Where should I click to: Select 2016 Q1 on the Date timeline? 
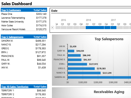coord(89,28)
